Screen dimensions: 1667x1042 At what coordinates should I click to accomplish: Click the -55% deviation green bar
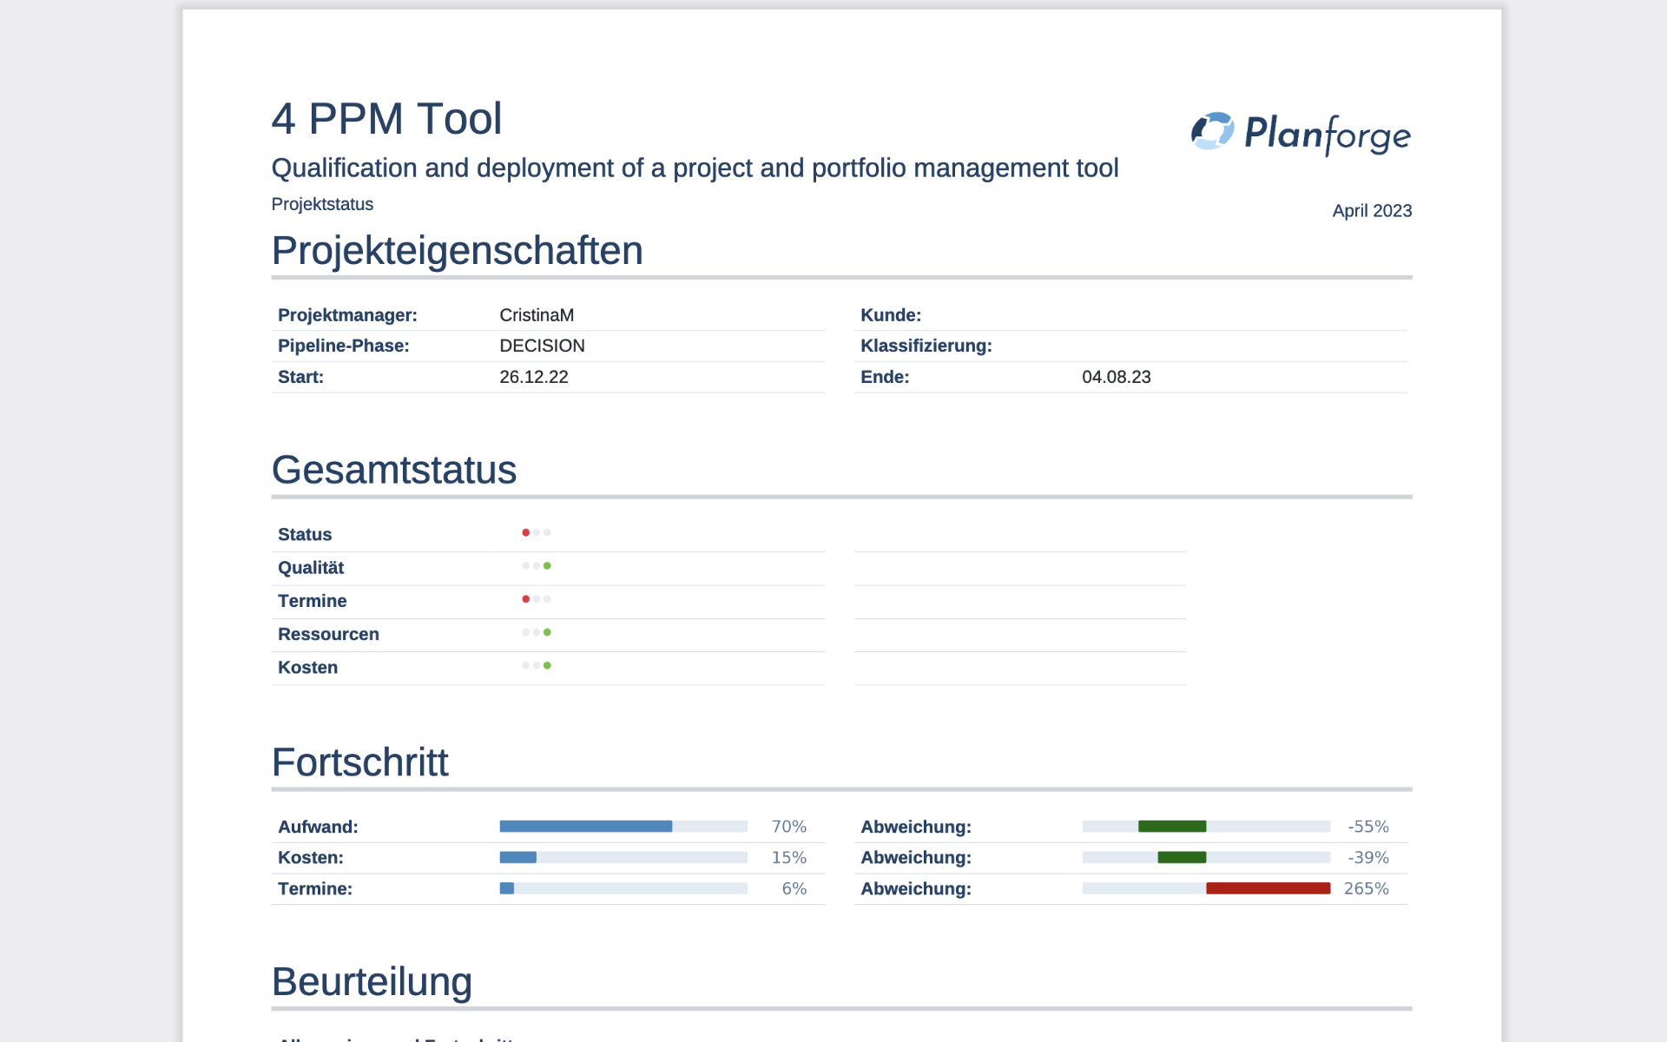pos(1172,827)
